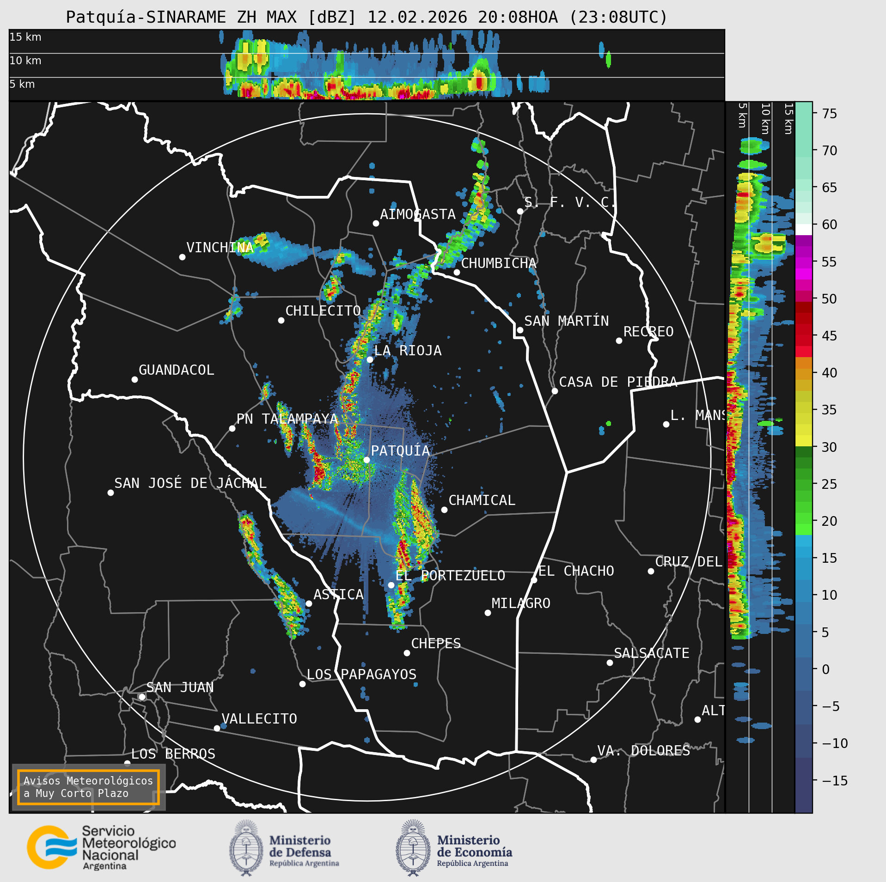Click the 50 dBZ tick label on colorbar
This screenshot has width=886, height=882.
pos(830,299)
